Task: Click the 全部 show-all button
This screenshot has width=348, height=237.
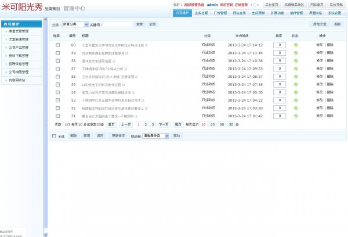Action: coord(152,24)
